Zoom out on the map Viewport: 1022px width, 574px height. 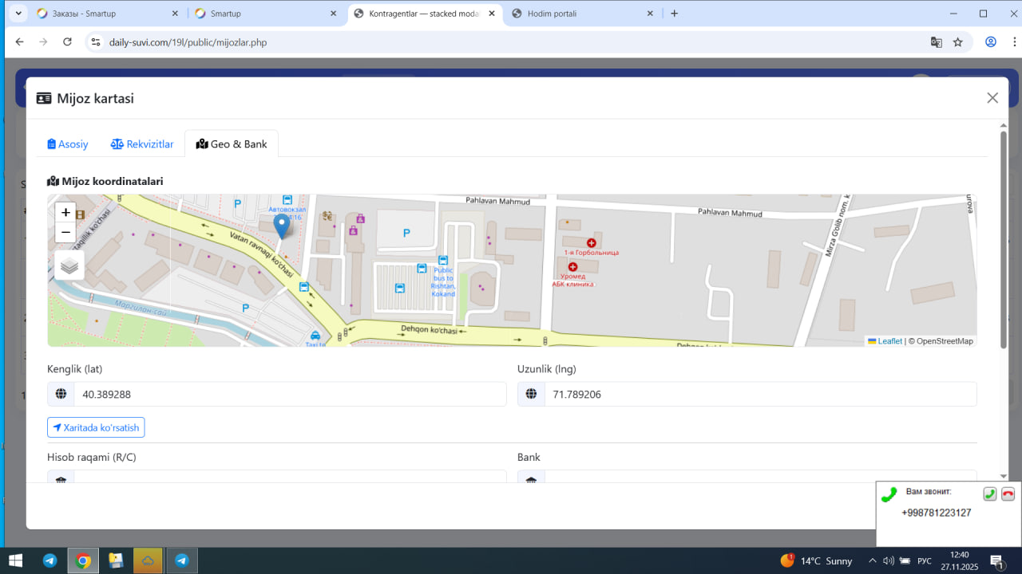pos(65,233)
